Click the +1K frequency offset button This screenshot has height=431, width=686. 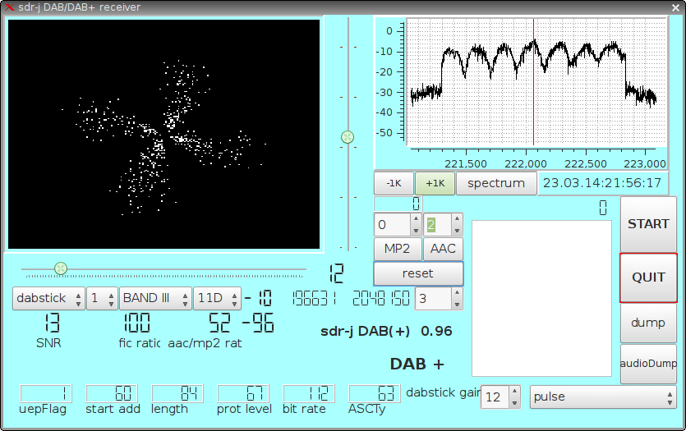point(435,184)
